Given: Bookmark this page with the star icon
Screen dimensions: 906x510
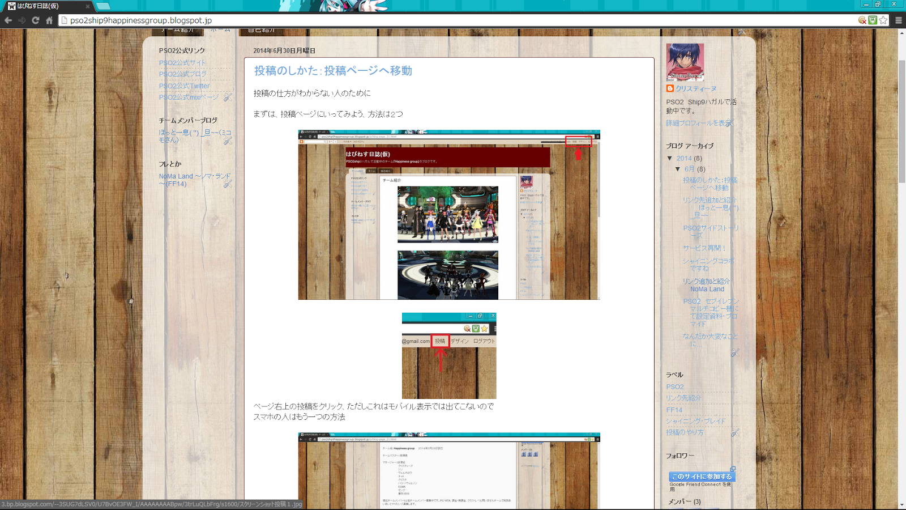Looking at the screenshot, I should (883, 20).
